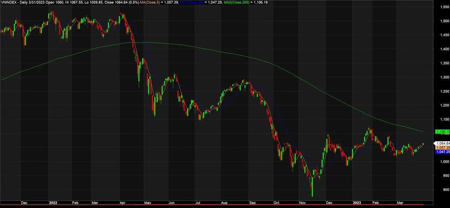Click the Dec label preceding 2022
This screenshot has height=208, width=450.
pyautogui.click(x=25, y=202)
